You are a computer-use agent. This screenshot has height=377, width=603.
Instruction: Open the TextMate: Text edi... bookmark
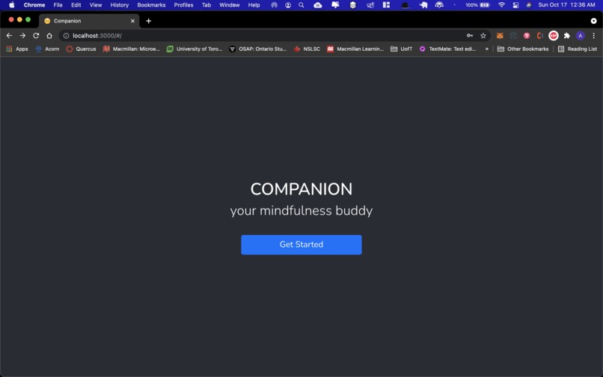[447, 49]
